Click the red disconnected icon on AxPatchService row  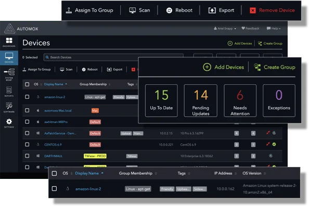[268, 133]
